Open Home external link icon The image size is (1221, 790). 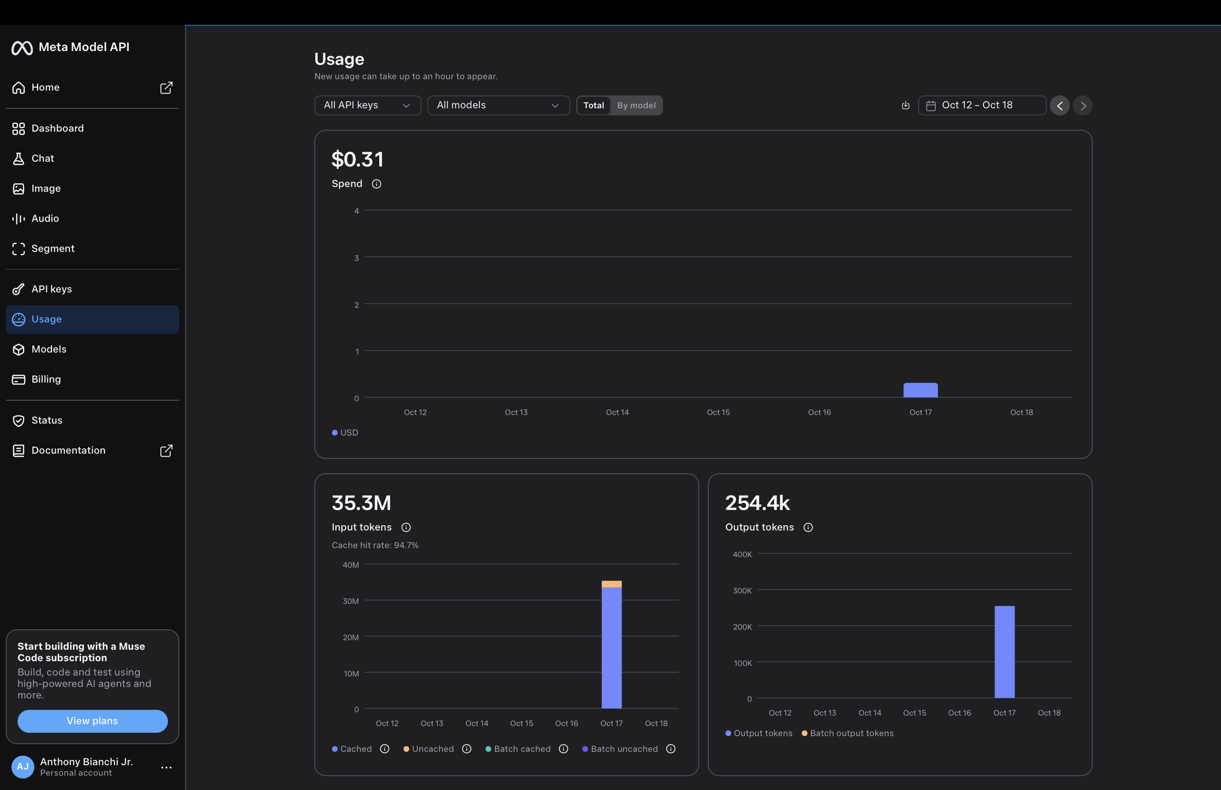(x=166, y=88)
